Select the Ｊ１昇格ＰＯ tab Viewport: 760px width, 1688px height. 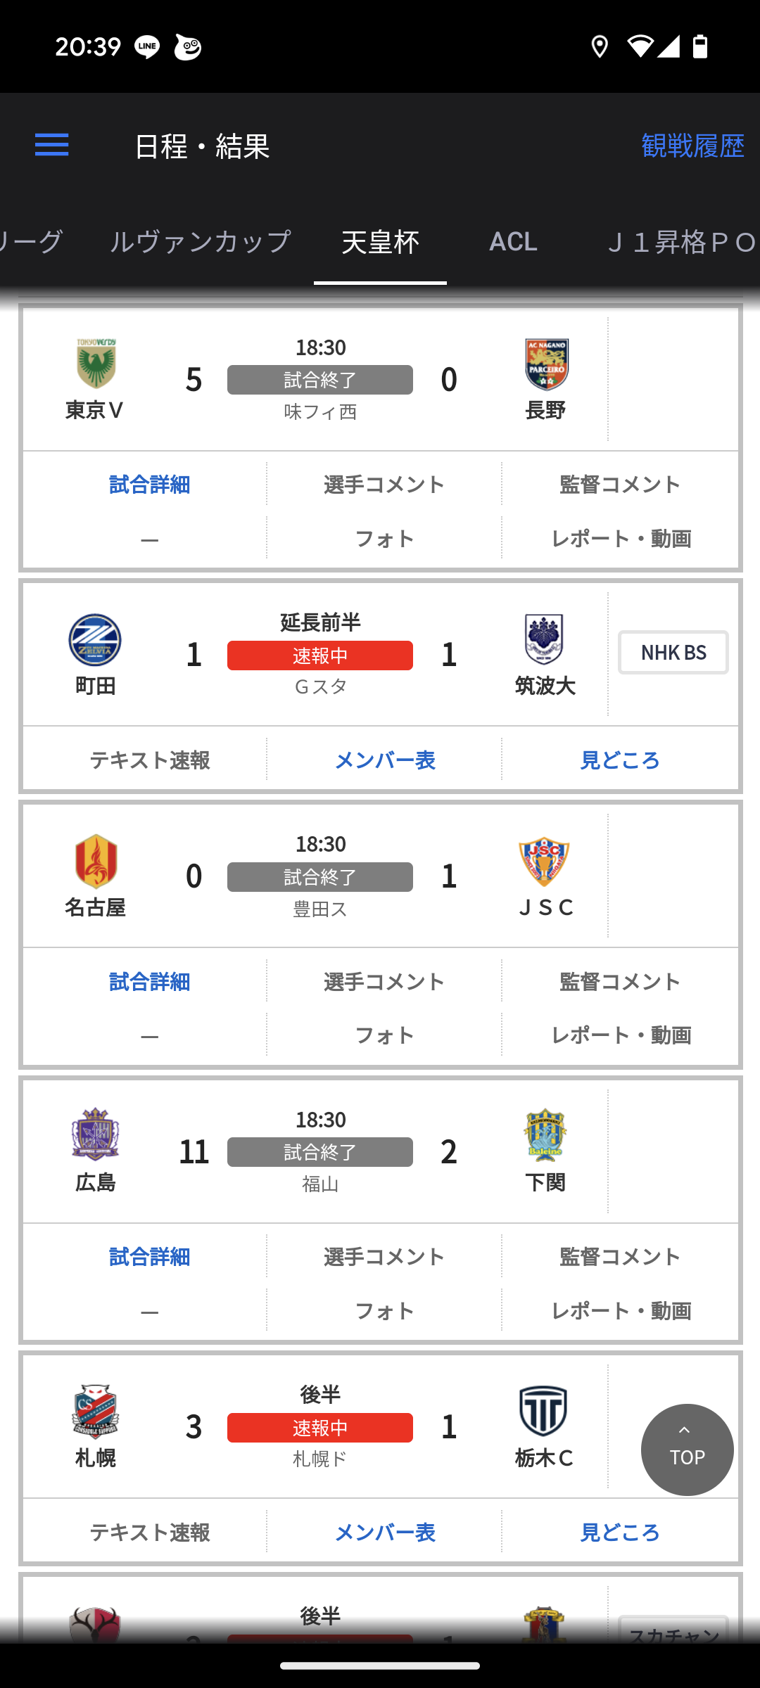pos(679,242)
